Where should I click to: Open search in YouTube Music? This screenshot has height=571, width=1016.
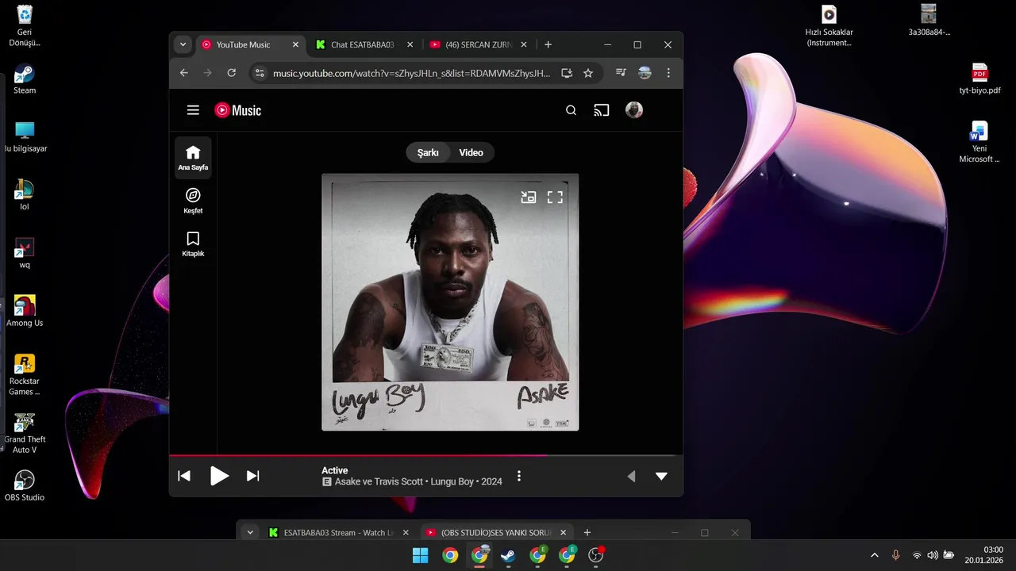click(571, 110)
